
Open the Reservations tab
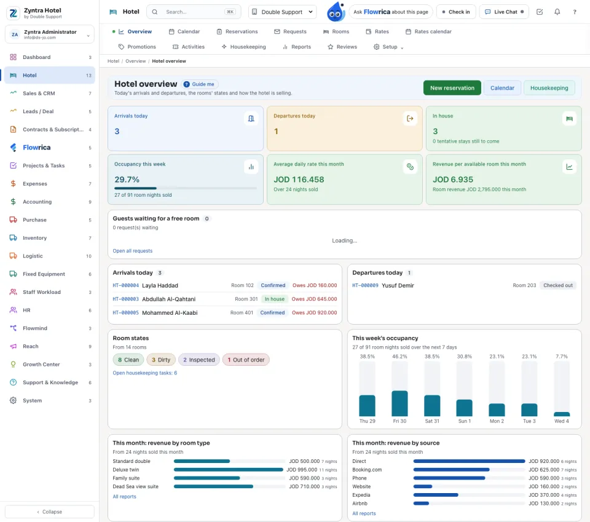click(x=237, y=31)
